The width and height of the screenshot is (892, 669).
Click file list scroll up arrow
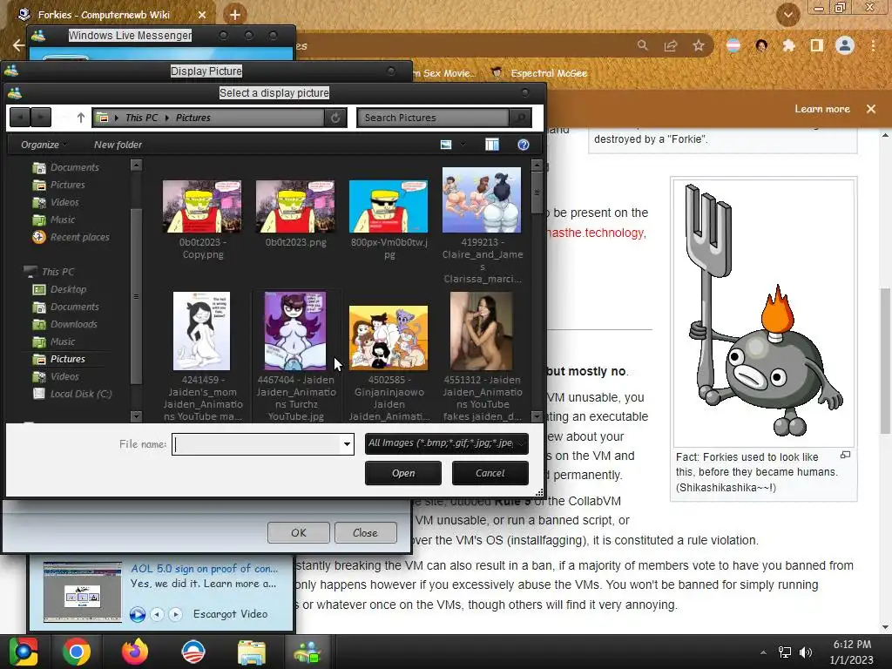537,166
